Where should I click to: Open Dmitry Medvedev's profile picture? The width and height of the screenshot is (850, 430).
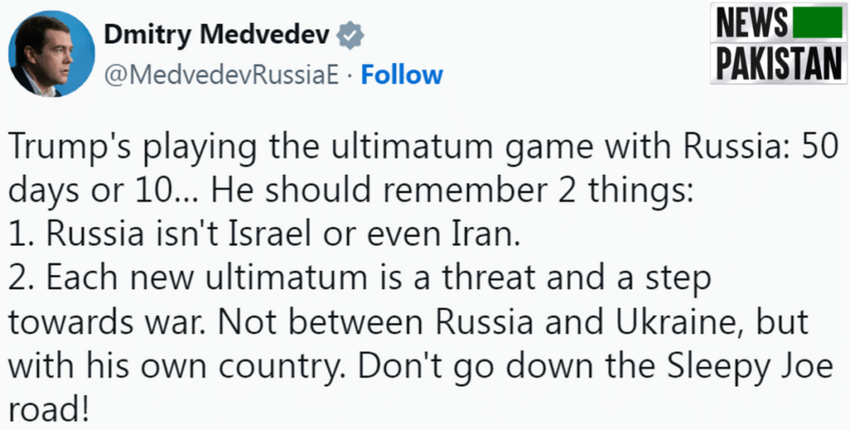click(x=51, y=54)
